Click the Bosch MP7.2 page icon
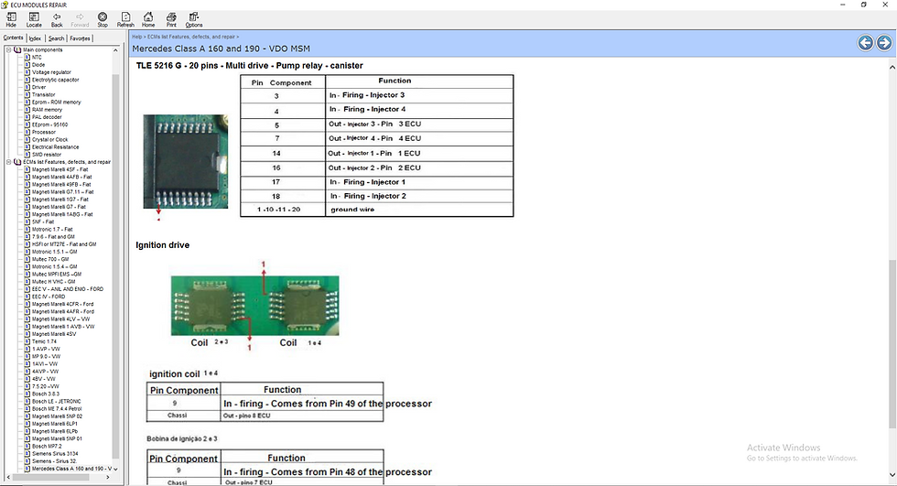 (x=27, y=446)
